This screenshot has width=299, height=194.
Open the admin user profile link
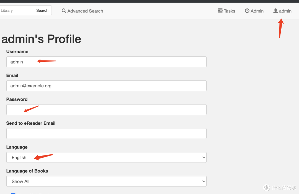coord(282,11)
